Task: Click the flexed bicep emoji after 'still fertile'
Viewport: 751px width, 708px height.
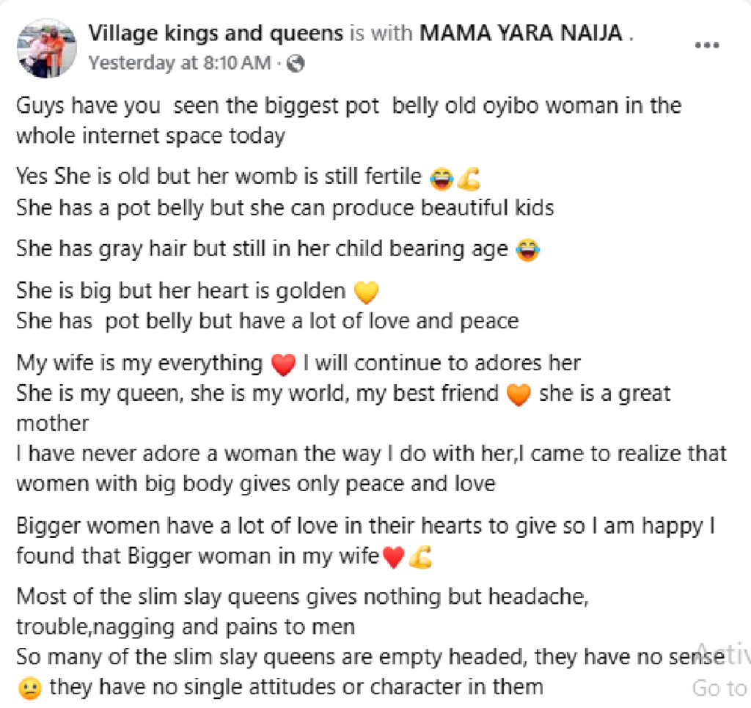Action: coord(468,179)
